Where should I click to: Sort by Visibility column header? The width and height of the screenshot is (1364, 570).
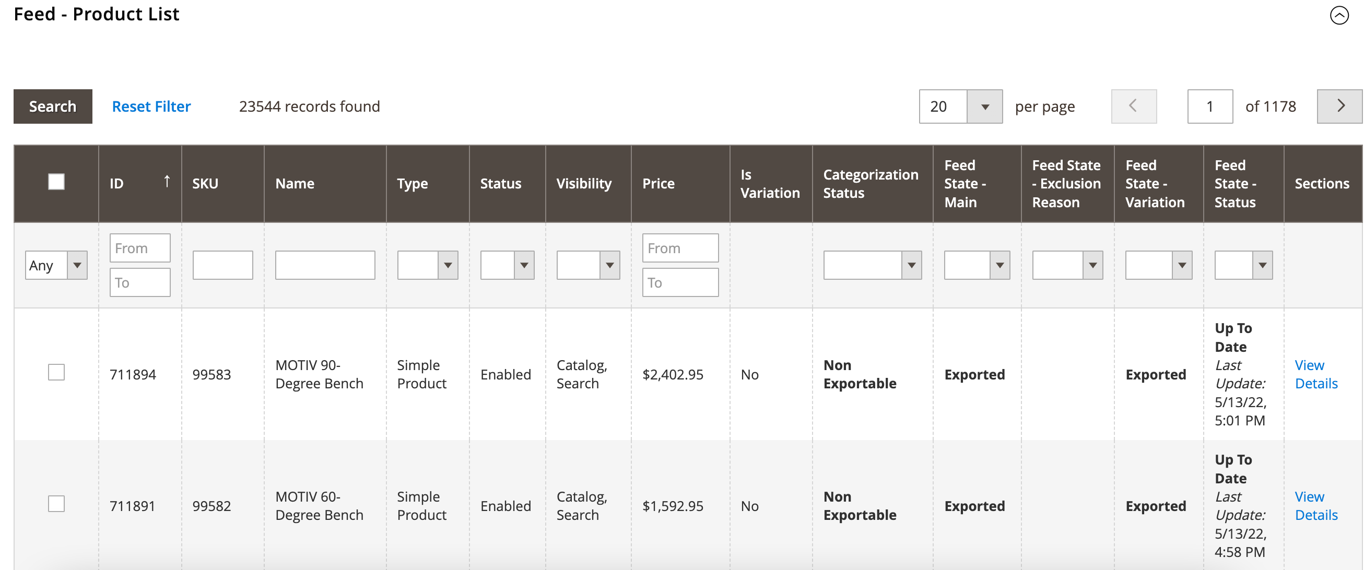click(589, 184)
